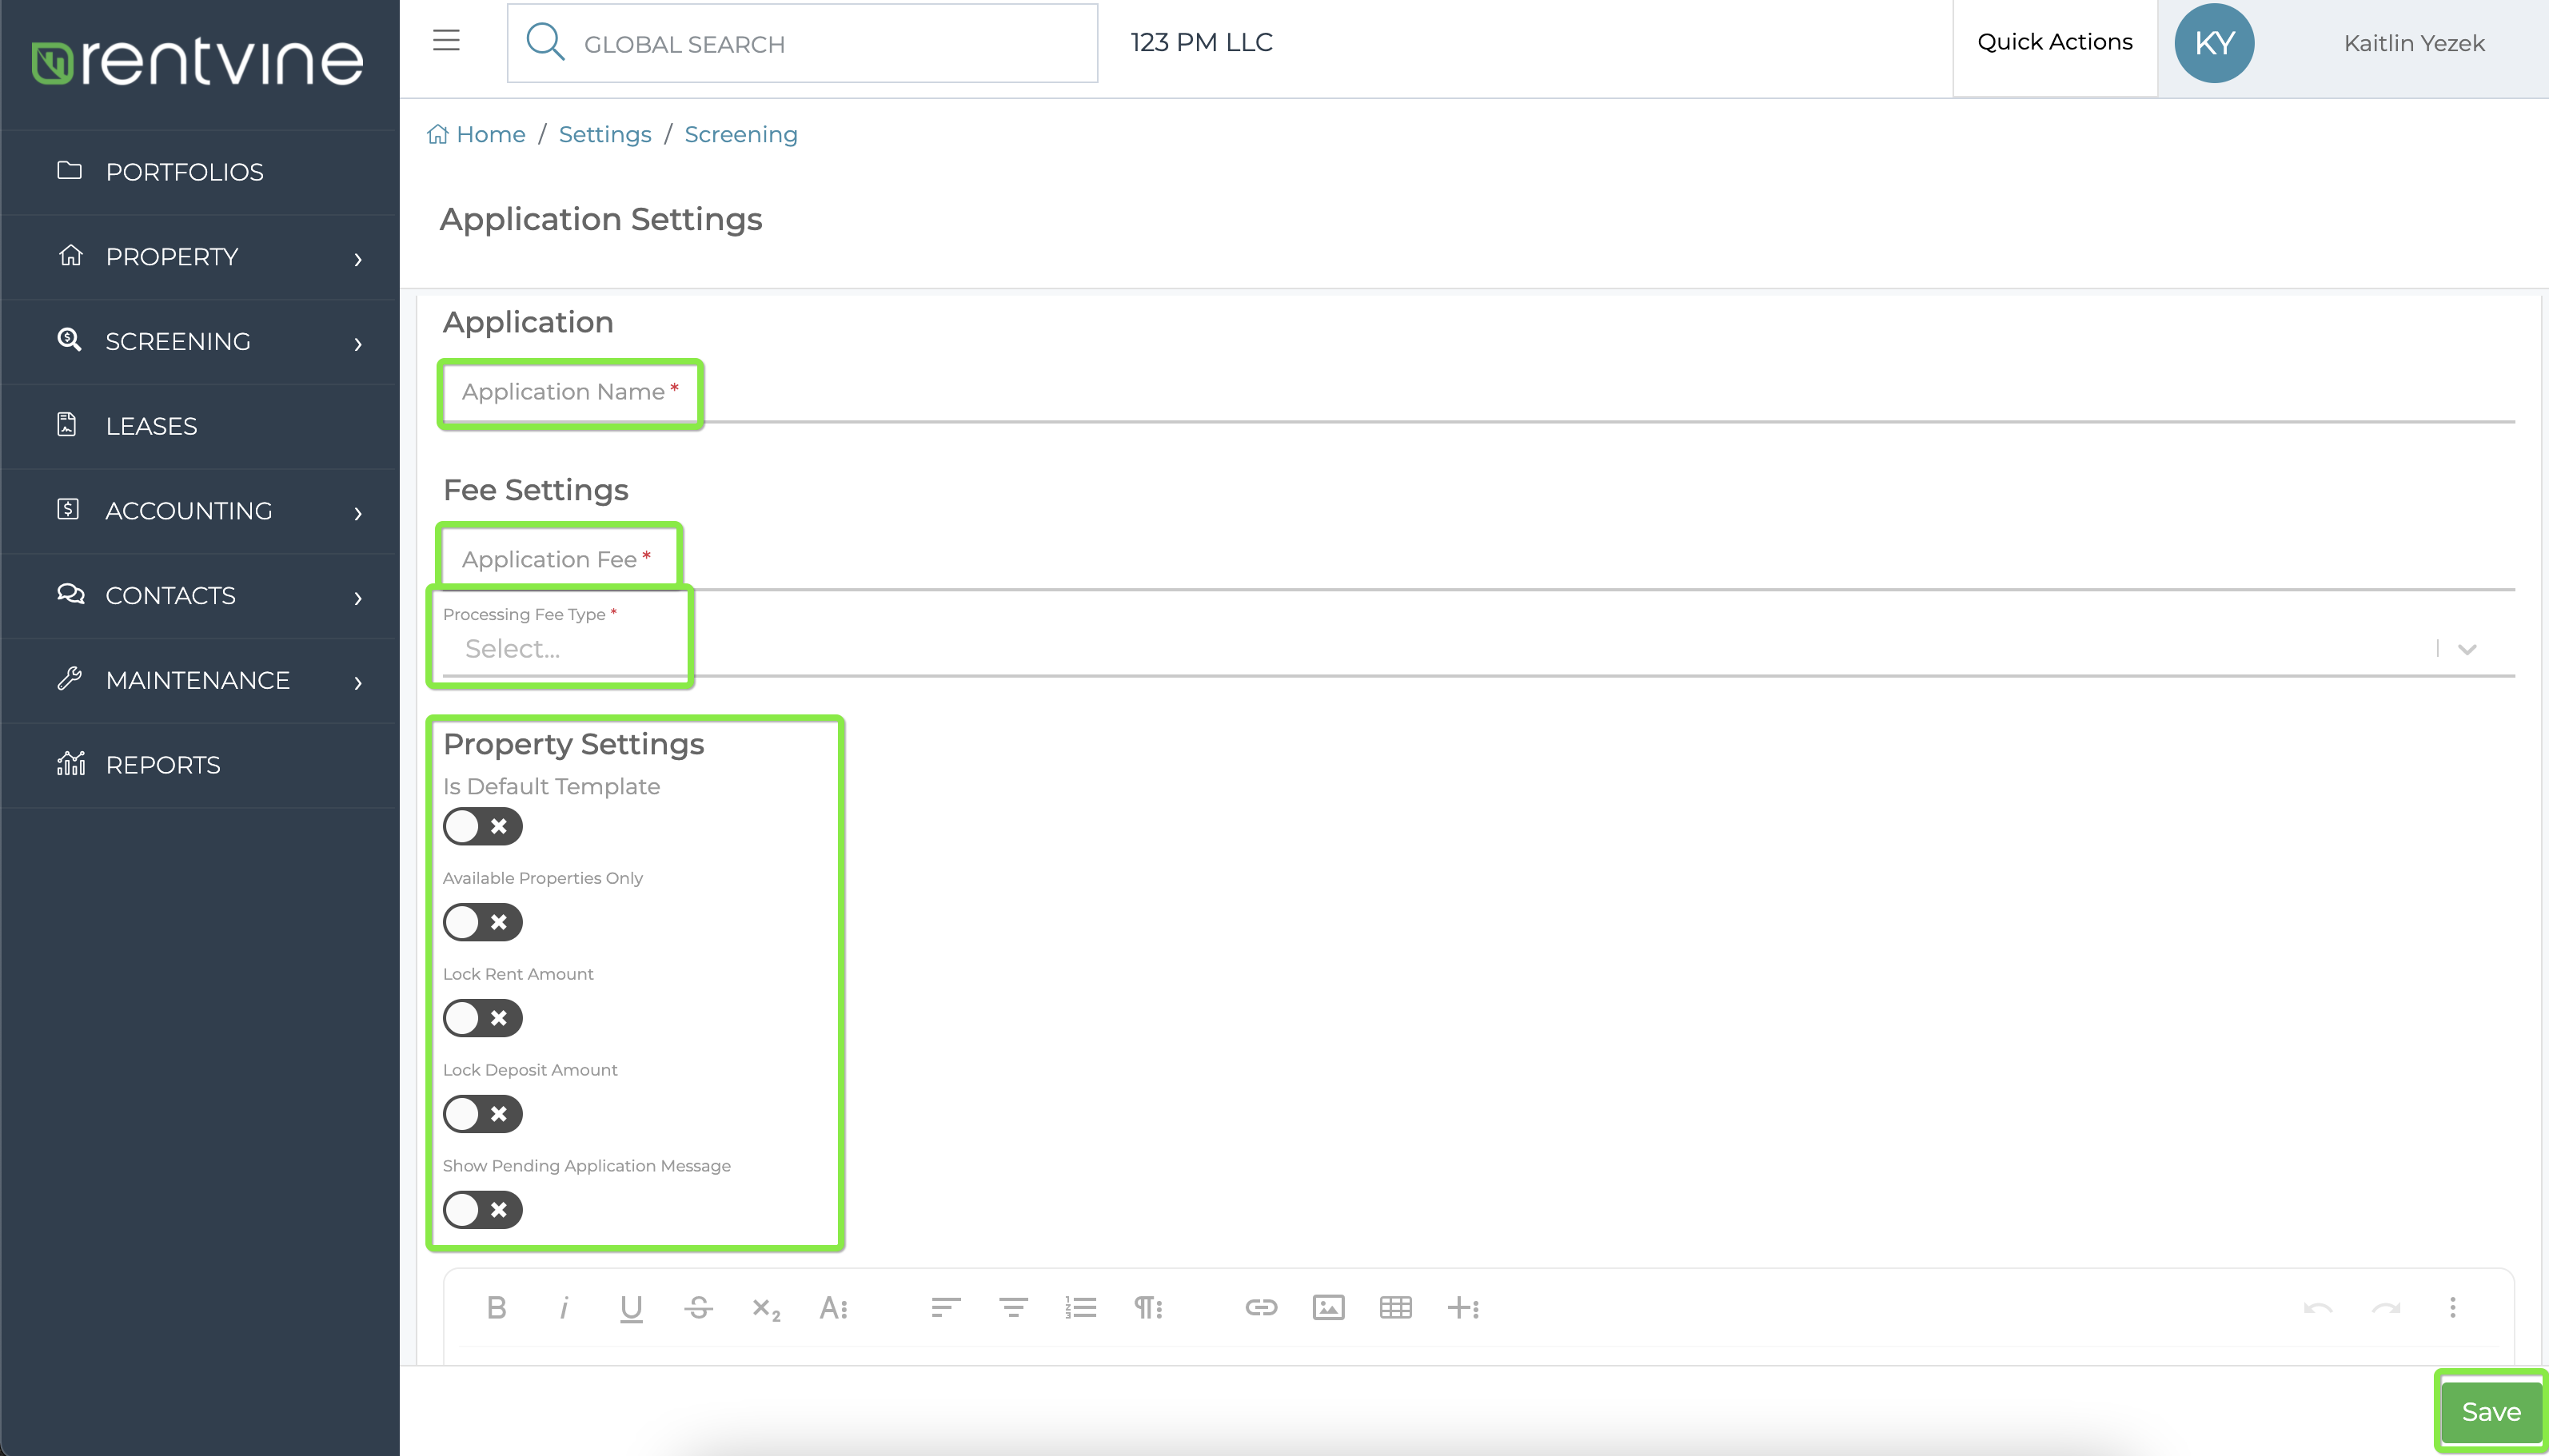This screenshot has width=2549, height=1456.
Task: Insert a link in editor
Action: (x=1260, y=1308)
